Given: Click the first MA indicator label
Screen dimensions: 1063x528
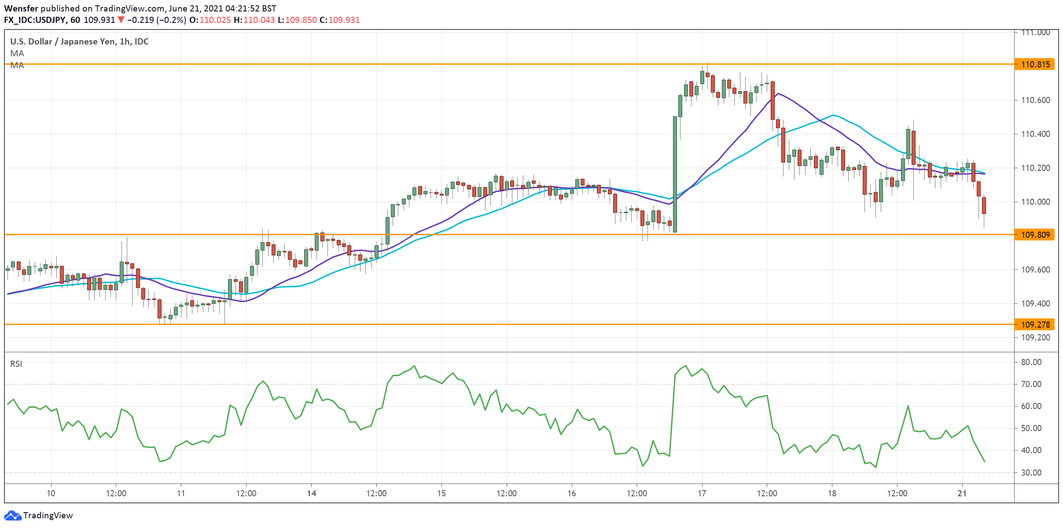Looking at the screenshot, I should click(x=17, y=53).
